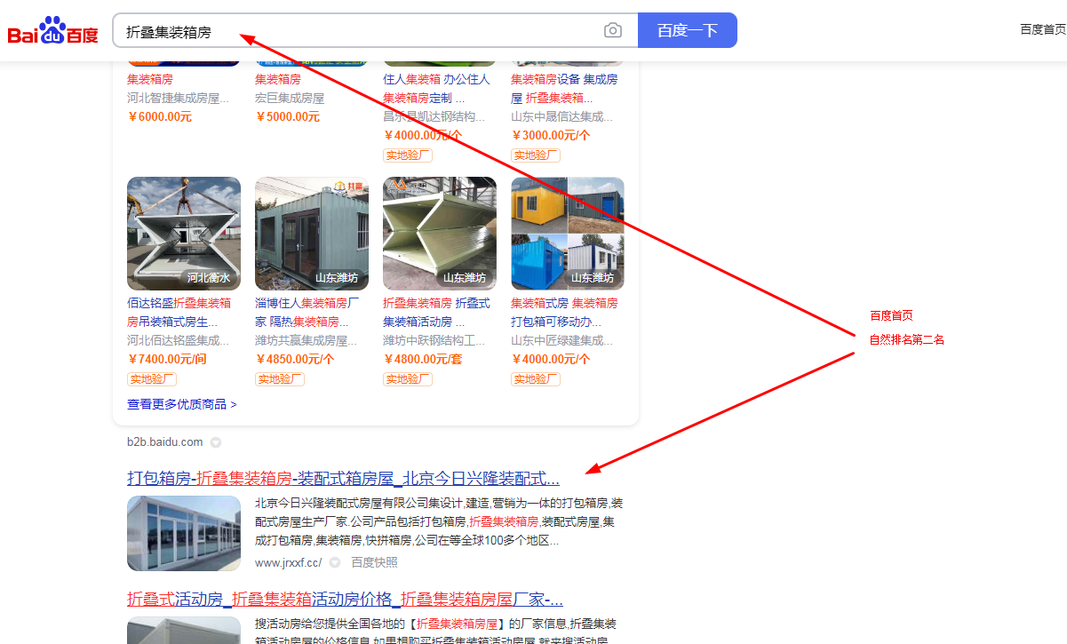Open product title 集装箱式房 集装箱房打包箱可移动办

pyautogui.click(x=564, y=312)
